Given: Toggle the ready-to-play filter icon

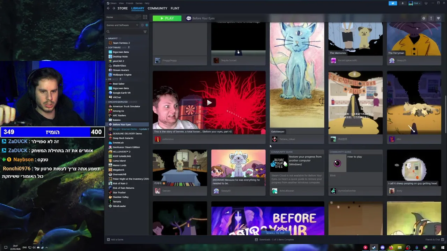Looking at the screenshot, I should [147, 25].
